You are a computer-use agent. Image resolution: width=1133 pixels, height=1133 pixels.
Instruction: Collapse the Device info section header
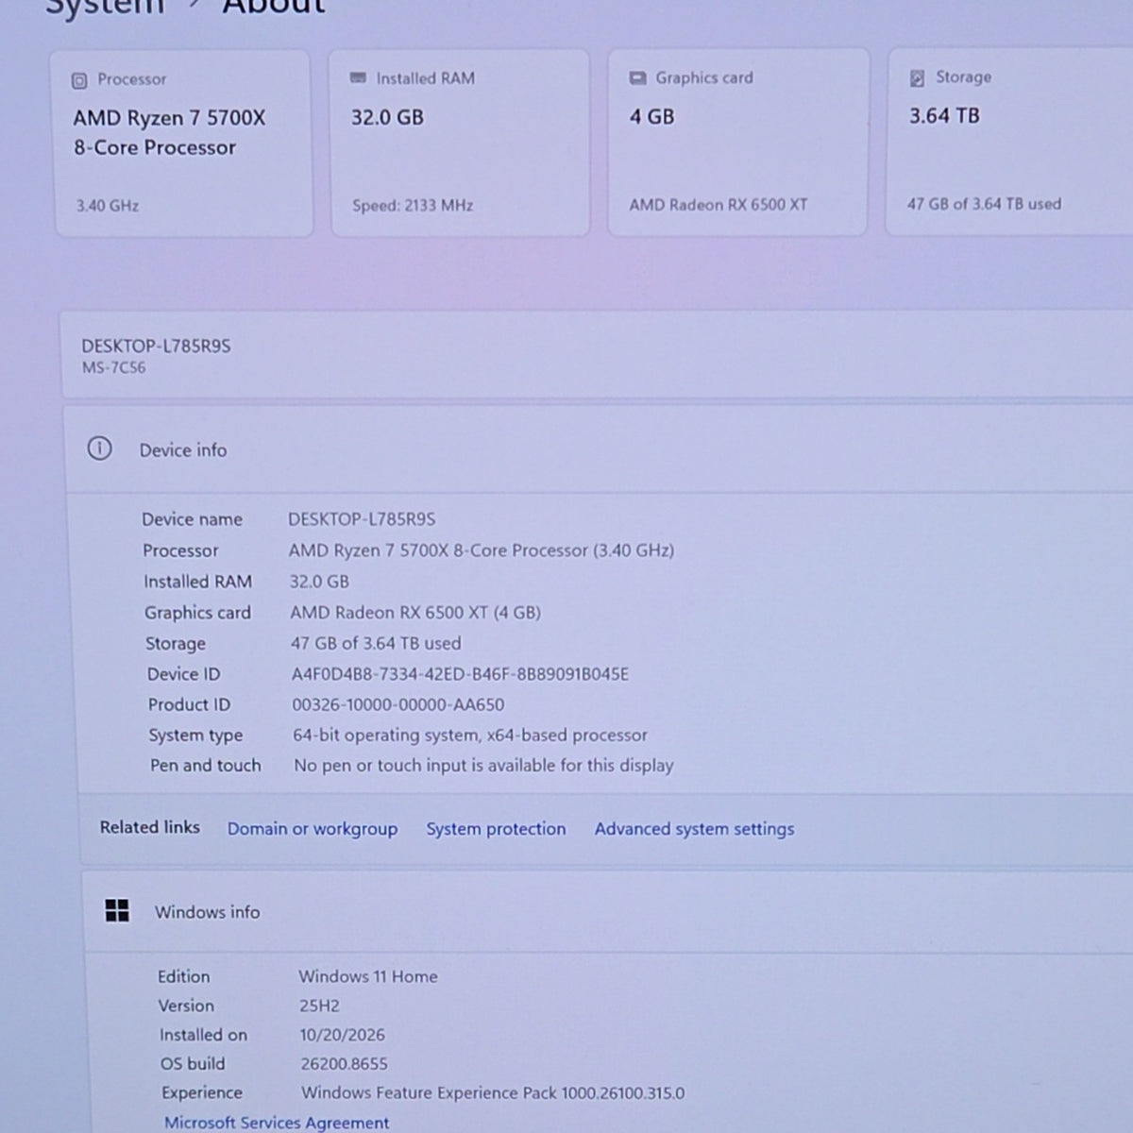[x=600, y=449]
